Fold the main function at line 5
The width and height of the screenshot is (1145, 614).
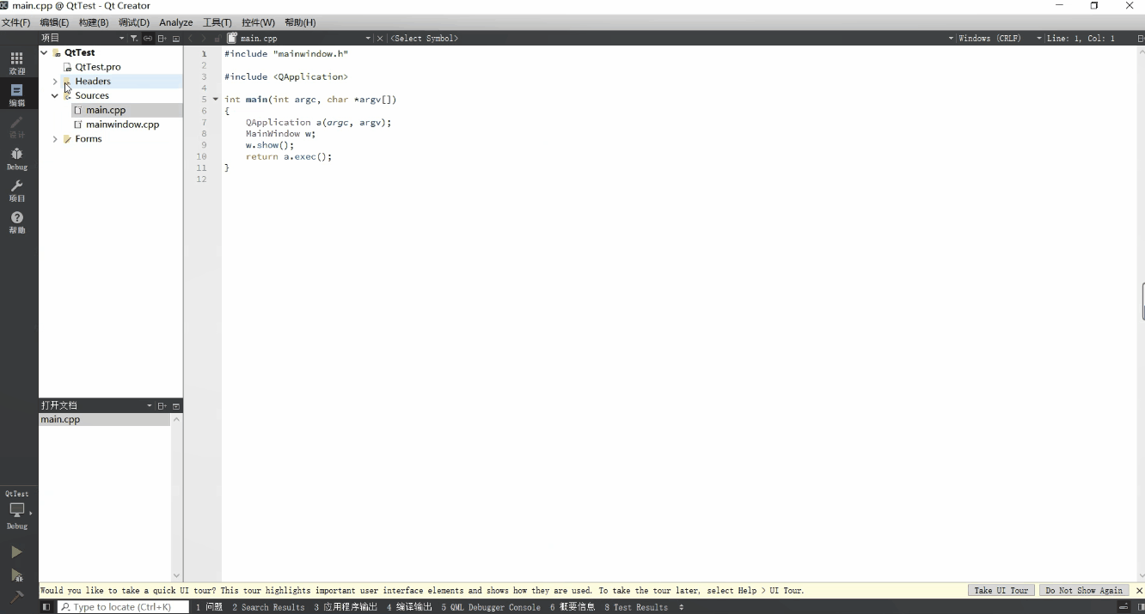point(216,100)
